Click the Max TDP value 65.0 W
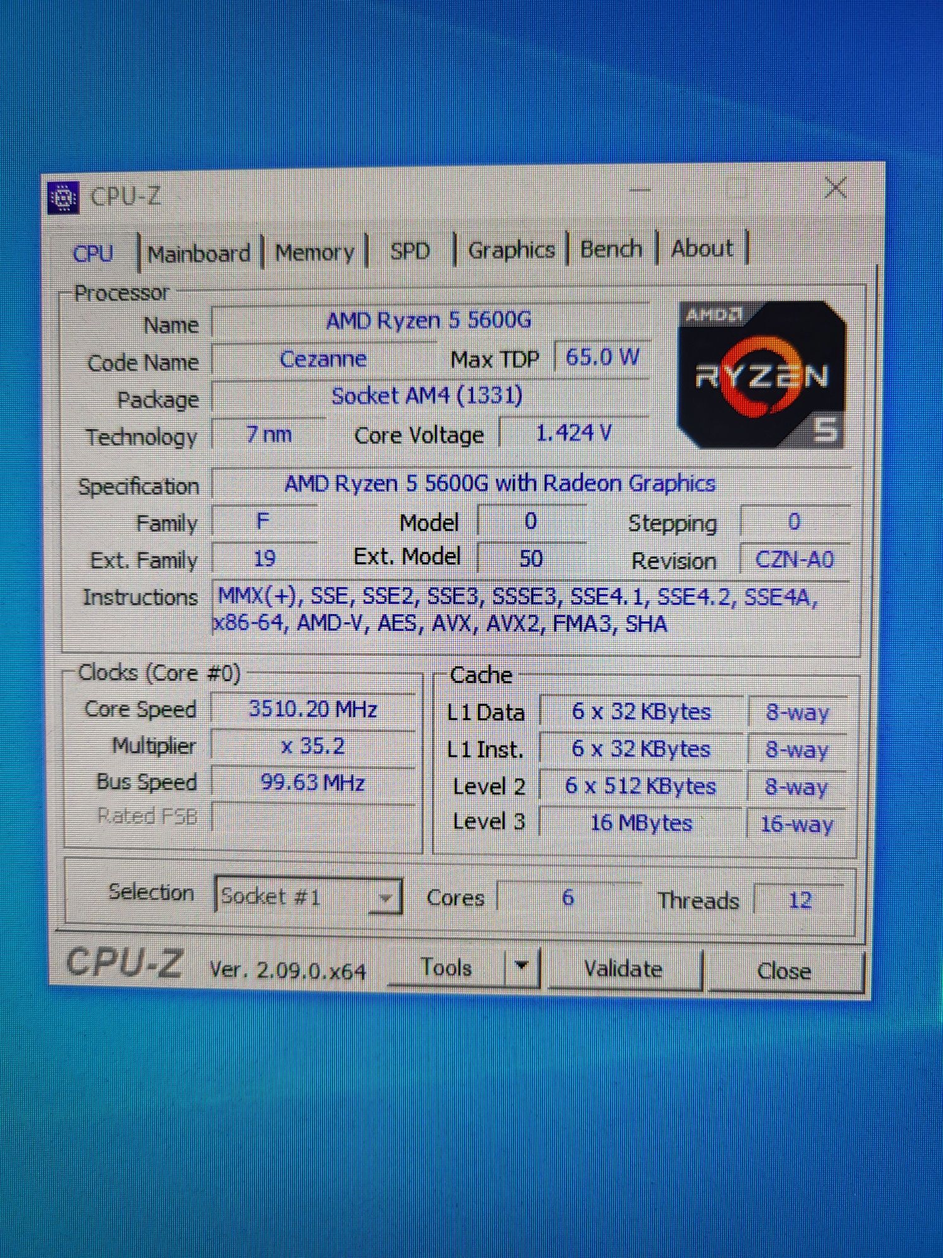Image resolution: width=943 pixels, height=1258 pixels. click(x=602, y=357)
